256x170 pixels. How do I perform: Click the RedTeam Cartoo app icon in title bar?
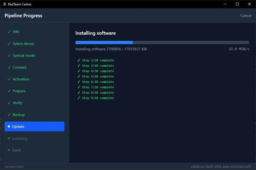coord(5,4)
